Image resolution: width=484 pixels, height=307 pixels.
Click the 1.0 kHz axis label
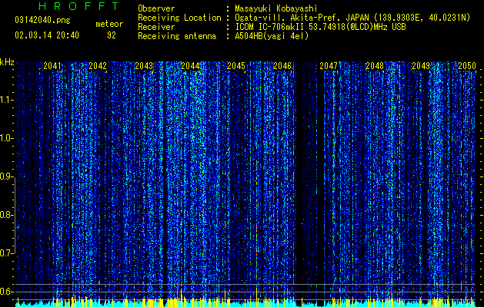[x=6, y=138]
